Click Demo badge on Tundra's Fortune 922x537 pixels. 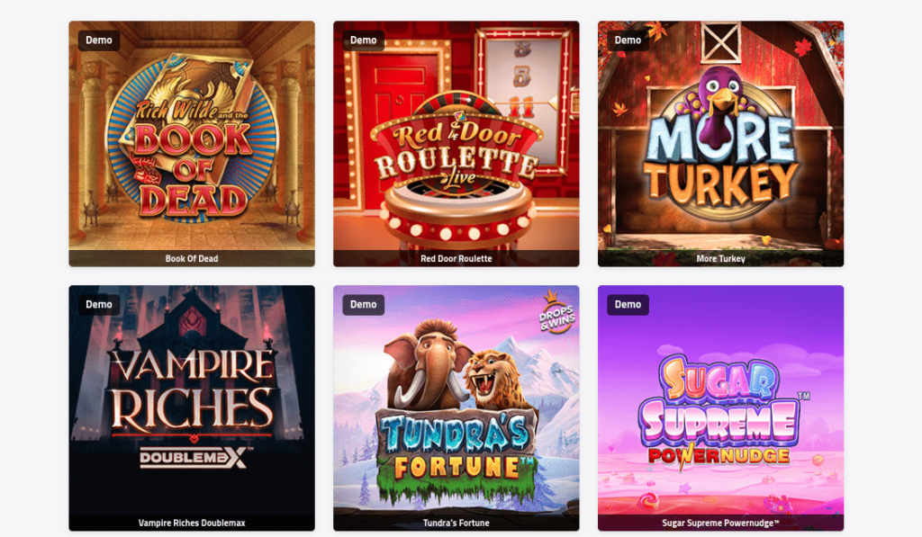[364, 304]
